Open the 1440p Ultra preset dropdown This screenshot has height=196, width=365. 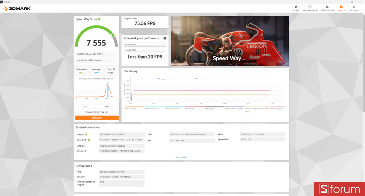pyautogui.click(x=145, y=50)
